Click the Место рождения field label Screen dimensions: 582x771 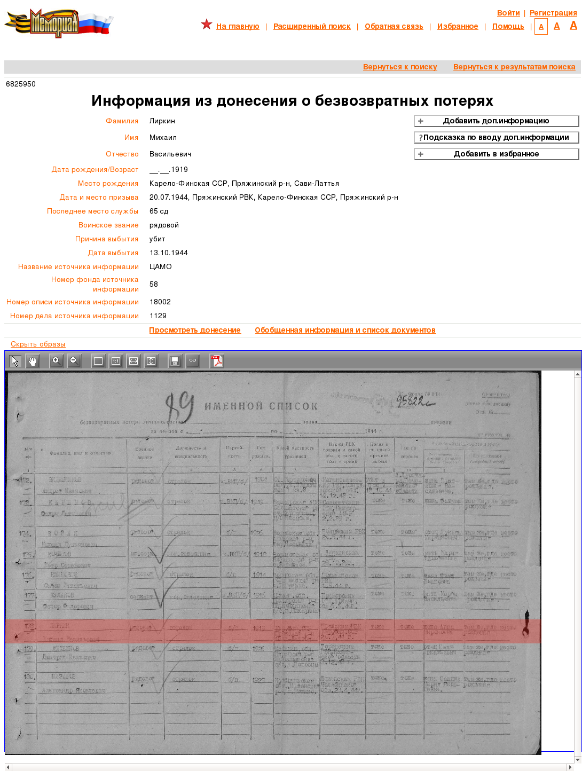pos(108,183)
